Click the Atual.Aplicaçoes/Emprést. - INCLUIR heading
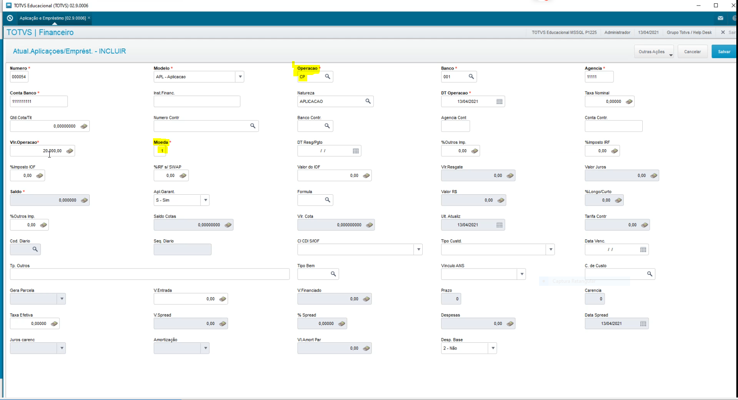 tap(70, 51)
